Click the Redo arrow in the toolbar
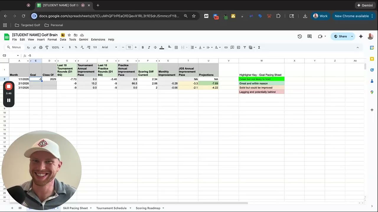The width and height of the screenshot is (378, 212). click(x=34, y=47)
